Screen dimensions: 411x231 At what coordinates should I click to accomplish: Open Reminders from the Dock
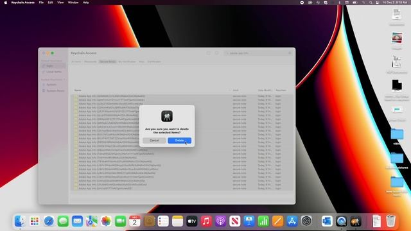[163, 221]
